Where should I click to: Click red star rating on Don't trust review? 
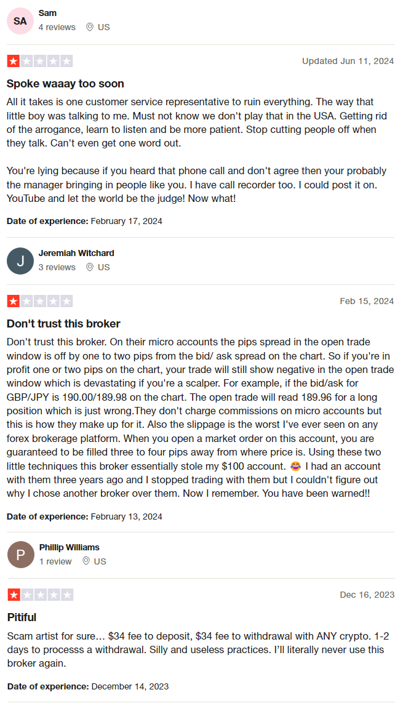[13, 301]
